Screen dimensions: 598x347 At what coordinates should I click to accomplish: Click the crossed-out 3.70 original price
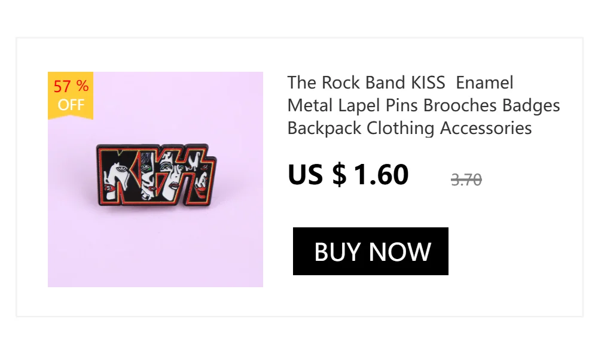click(x=466, y=179)
